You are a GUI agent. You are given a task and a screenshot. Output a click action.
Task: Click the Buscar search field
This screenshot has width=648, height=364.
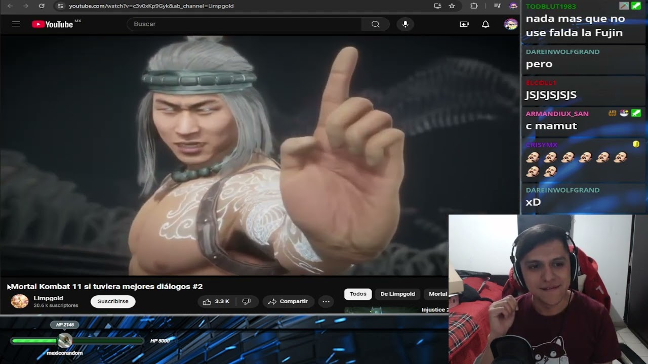[x=244, y=24]
